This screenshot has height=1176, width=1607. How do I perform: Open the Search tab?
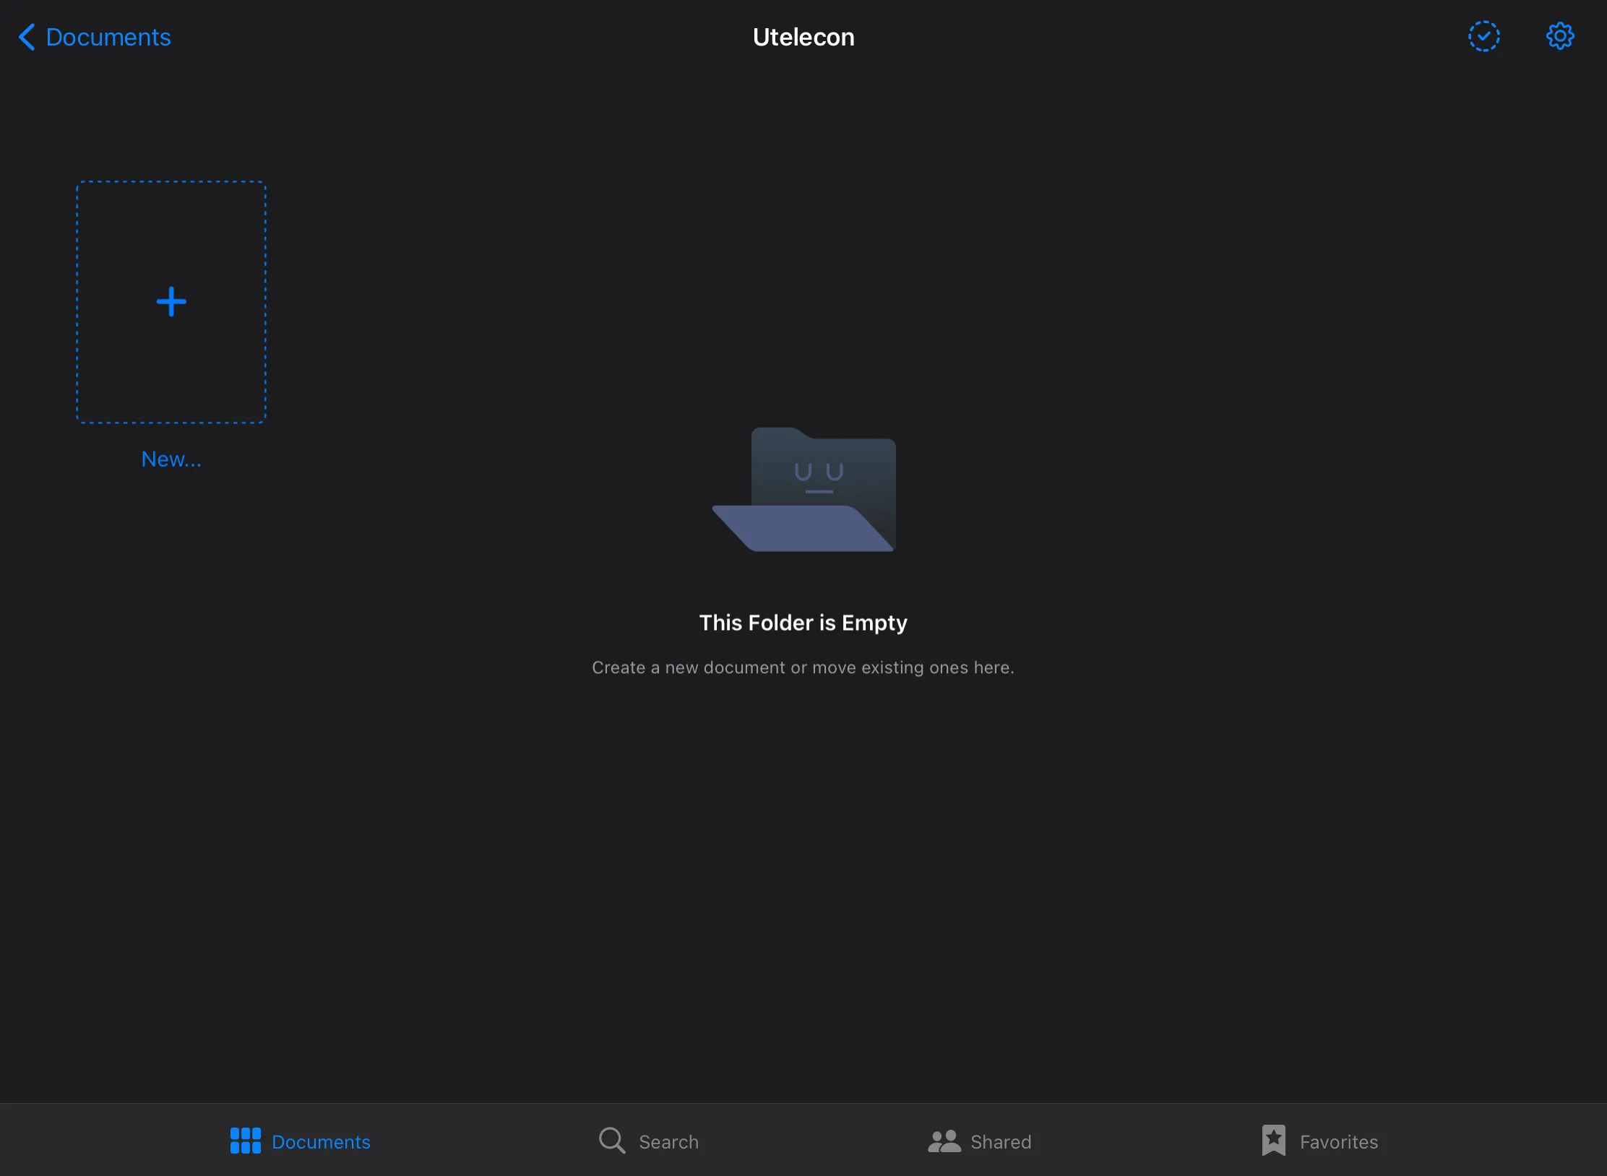668,1142
